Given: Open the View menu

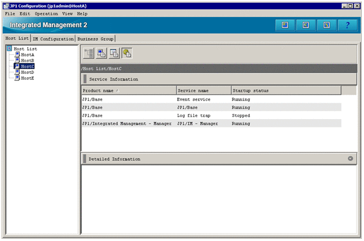Looking at the screenshot, I should (67, 13).
